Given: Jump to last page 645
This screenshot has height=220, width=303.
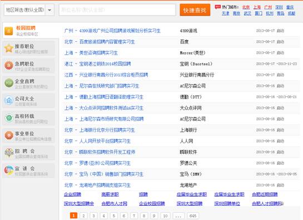Looking at the screenshot, I should click(x=193, y=216).
